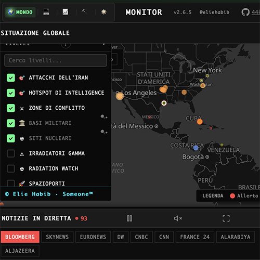Click the orange hotspot marker on Cuba
The width and height of the screenshot is (260, 260).
(200, 122)
